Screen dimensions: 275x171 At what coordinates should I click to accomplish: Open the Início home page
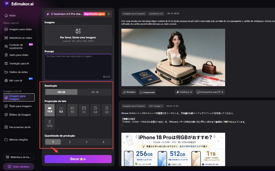[10, 15]
